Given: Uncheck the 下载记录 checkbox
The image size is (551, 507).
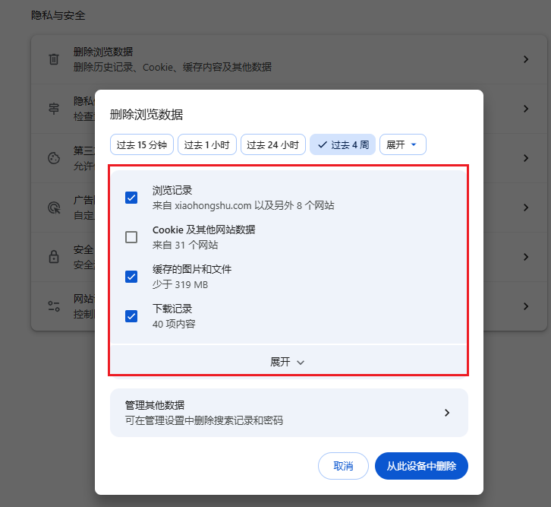Looking at the screenshot, I should [131, 316].
